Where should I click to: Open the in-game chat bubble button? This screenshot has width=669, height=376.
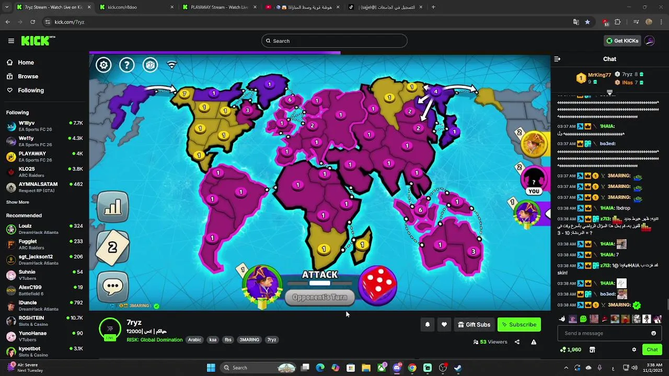(113, 286)
